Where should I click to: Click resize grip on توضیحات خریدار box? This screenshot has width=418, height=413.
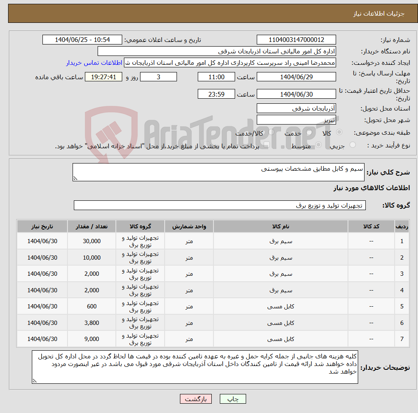[x=34, y=380]
